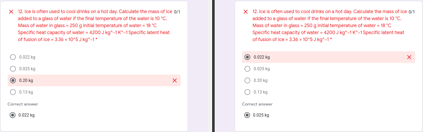The height and width of the screenshot is (132, 423).
Task: Click the correct answer 0.025 kg radio in right card
Action: pyautogui.click(x=247, y=115)
